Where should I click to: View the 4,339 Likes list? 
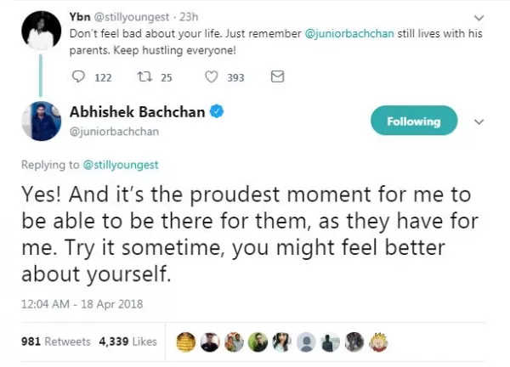click(128, 342)
